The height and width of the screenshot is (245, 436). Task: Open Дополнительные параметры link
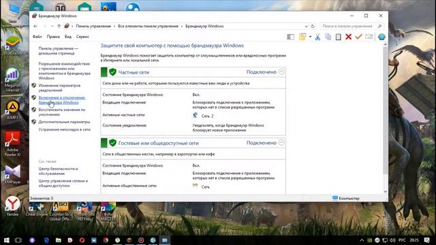64,122
